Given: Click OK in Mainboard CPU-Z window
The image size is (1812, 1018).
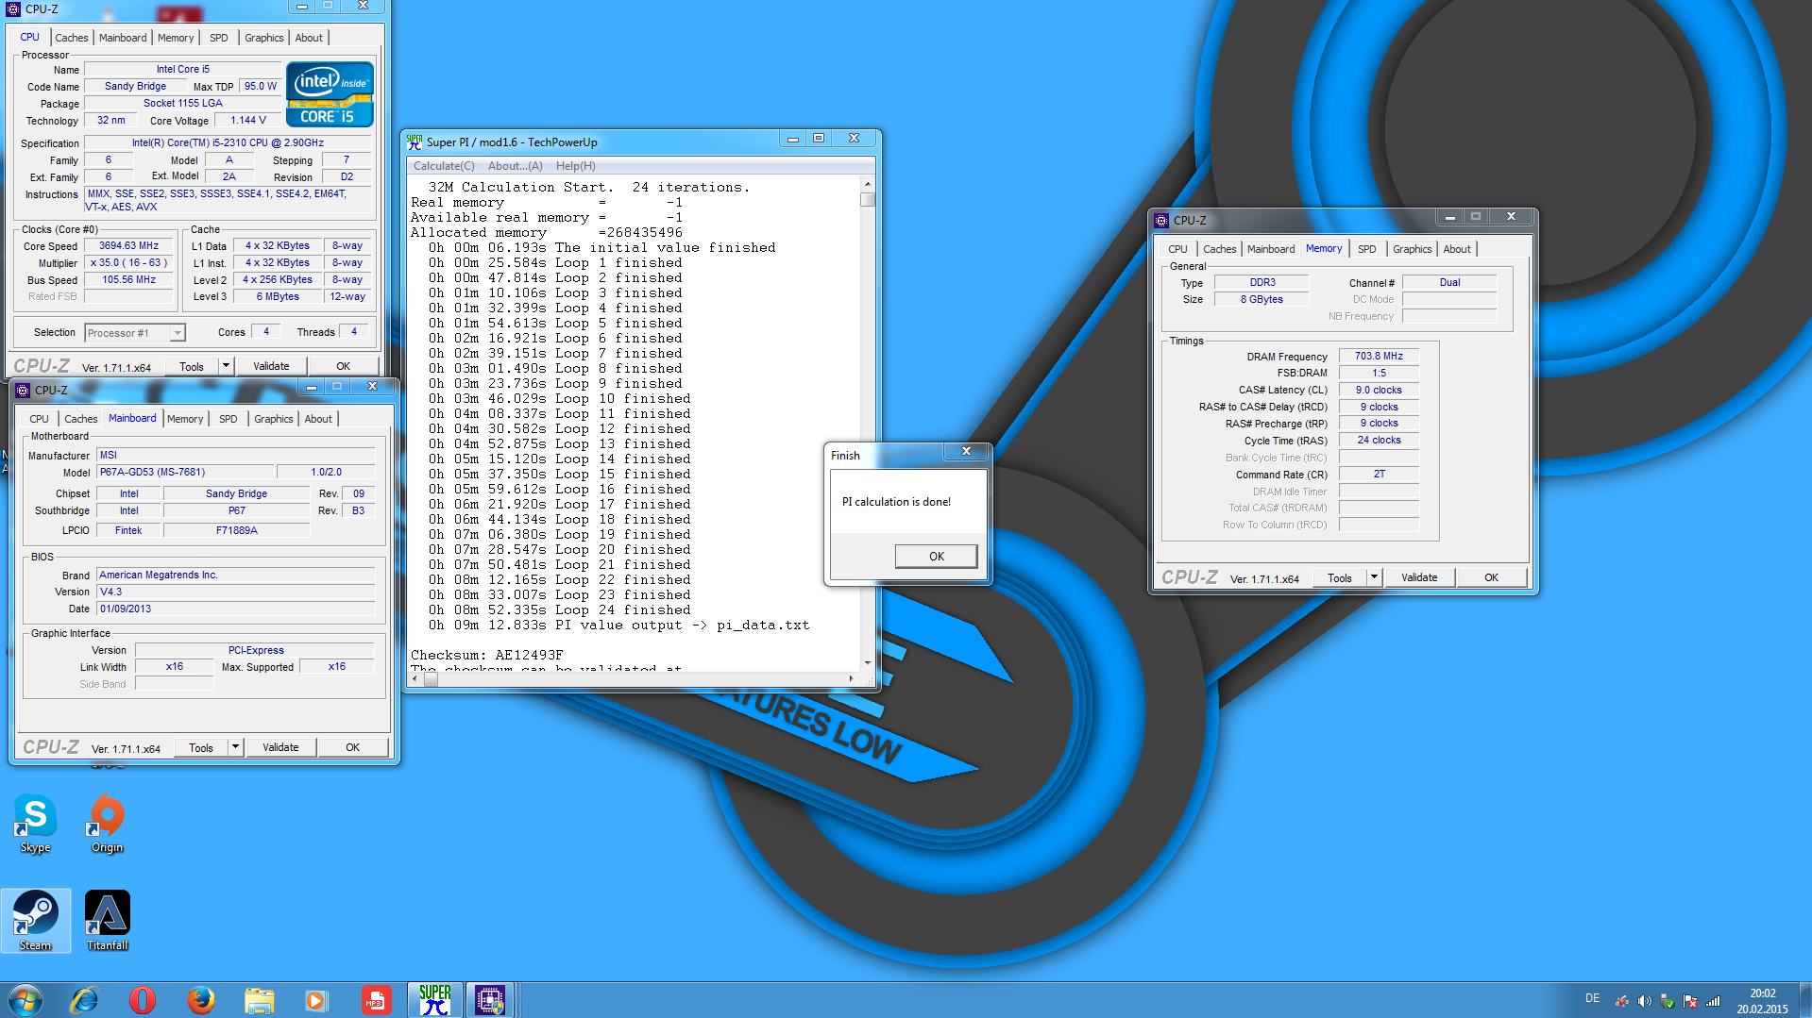Looking at the screenshot, I should [x=352, y=747].
